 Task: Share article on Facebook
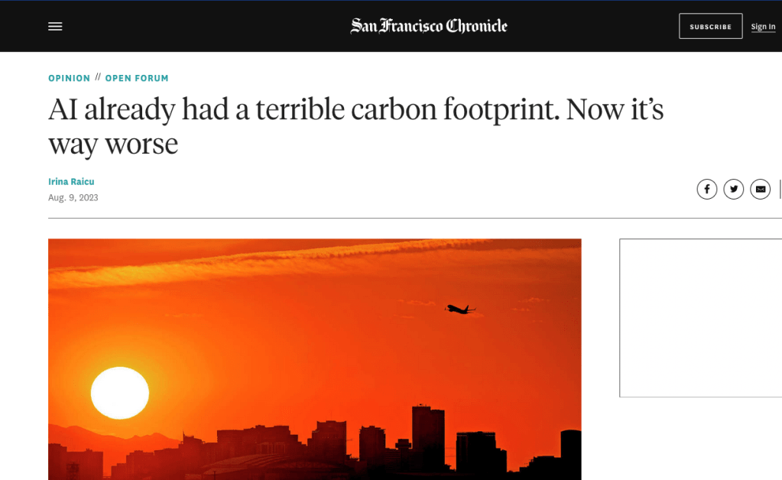tap(706, 189)
